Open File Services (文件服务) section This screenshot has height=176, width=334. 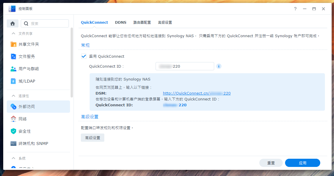(x=26, y=57)
